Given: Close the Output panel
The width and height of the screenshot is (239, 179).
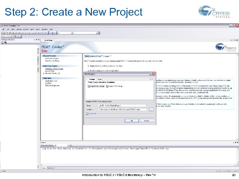Looking at the screenshot, I should 237,143.
